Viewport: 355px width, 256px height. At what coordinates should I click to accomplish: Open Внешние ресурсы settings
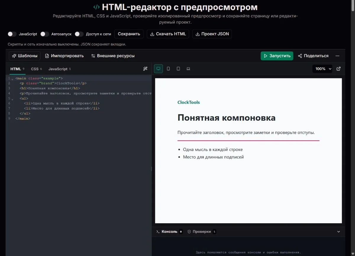coord(113,56)
